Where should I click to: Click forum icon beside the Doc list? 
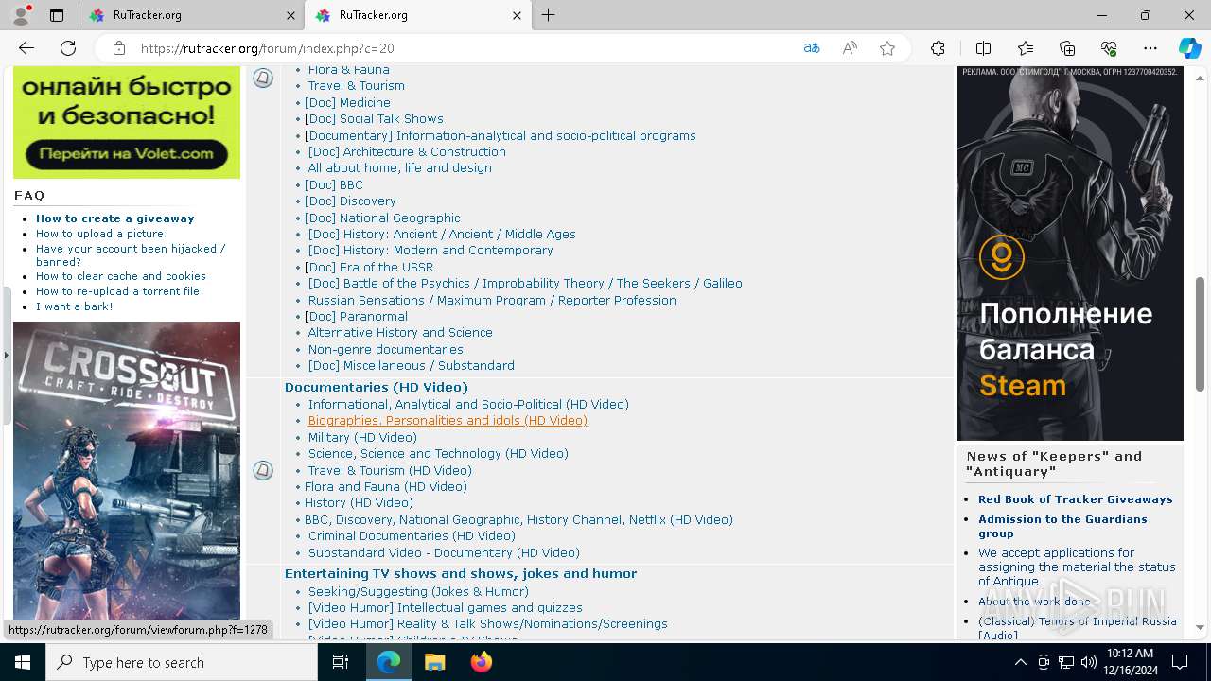click(263, 79)
